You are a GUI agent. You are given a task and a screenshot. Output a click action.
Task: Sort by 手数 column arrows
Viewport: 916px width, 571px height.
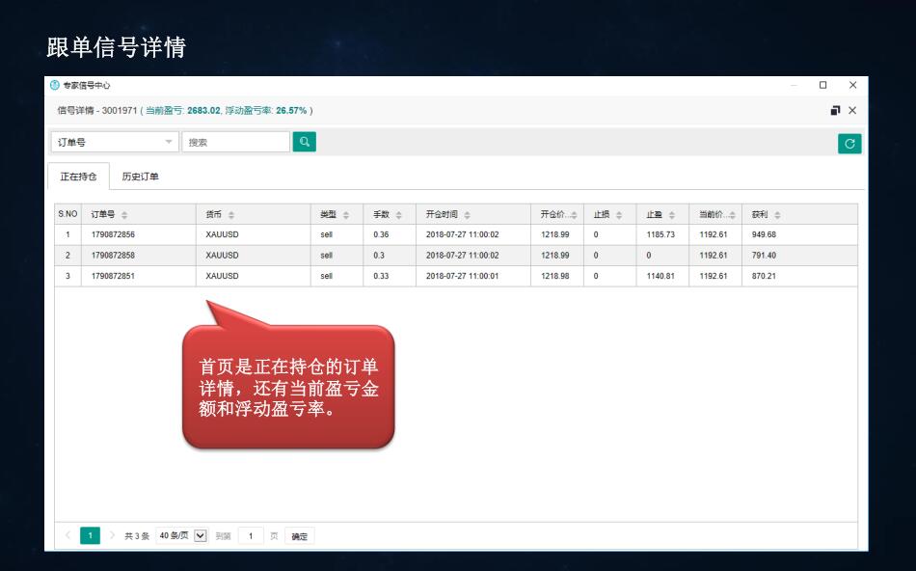coord(399,214)
